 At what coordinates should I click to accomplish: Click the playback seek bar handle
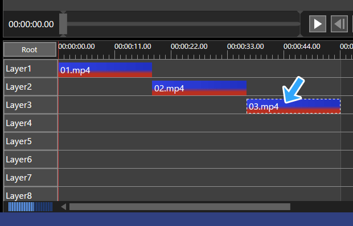[x=63, y=24]
